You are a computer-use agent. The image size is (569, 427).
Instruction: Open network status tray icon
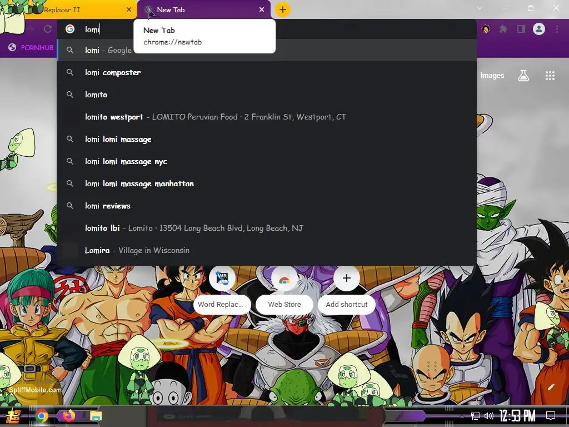coord(476,416)
